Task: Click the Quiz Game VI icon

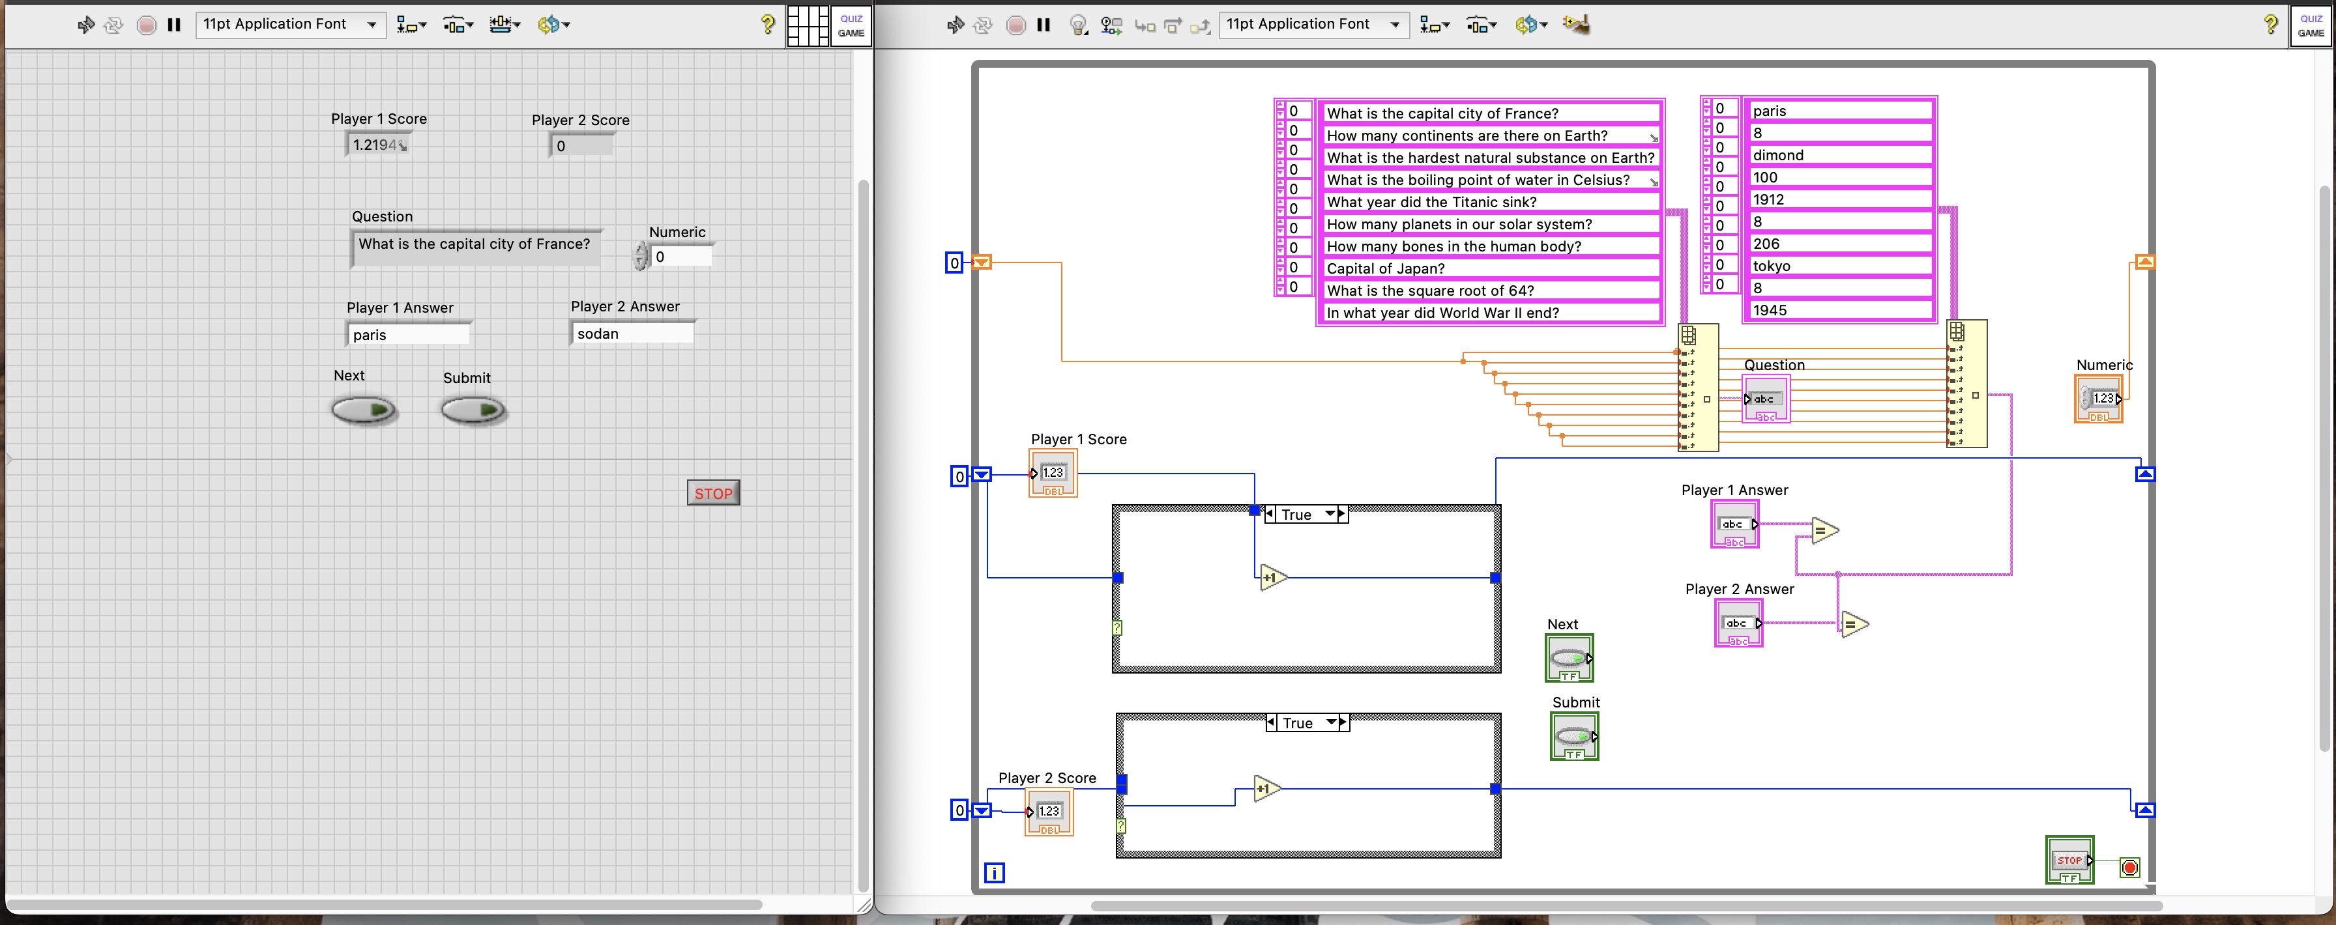Action: point(850,25)
